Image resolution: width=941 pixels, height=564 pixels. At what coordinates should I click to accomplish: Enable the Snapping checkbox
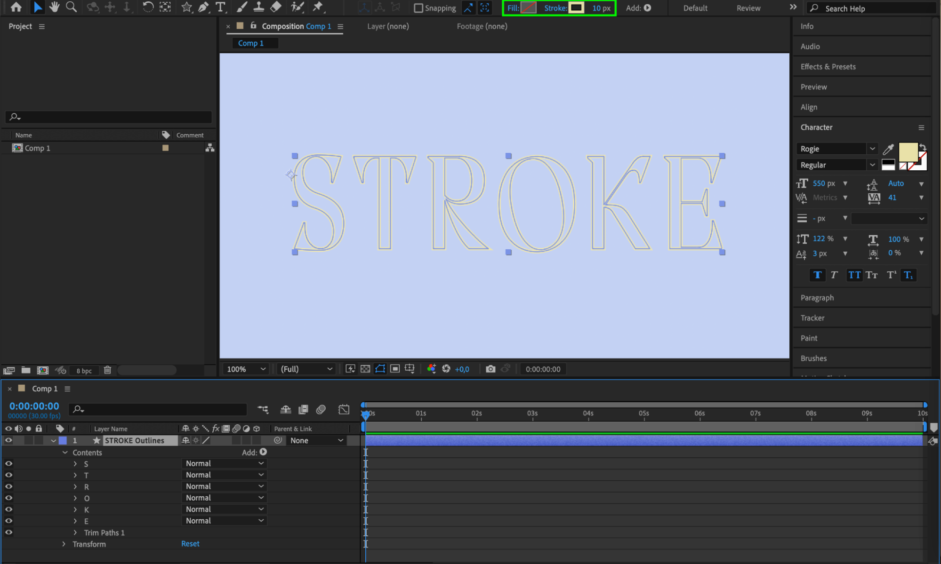(x=418, y=8)
